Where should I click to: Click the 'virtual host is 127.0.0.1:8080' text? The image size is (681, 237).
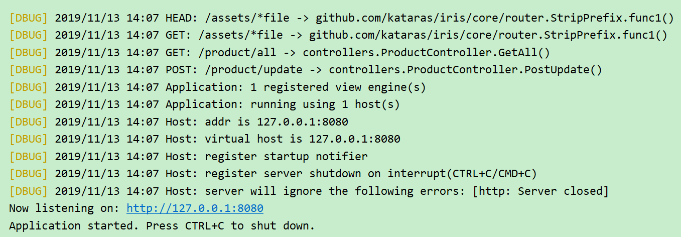tap(303, 139)
